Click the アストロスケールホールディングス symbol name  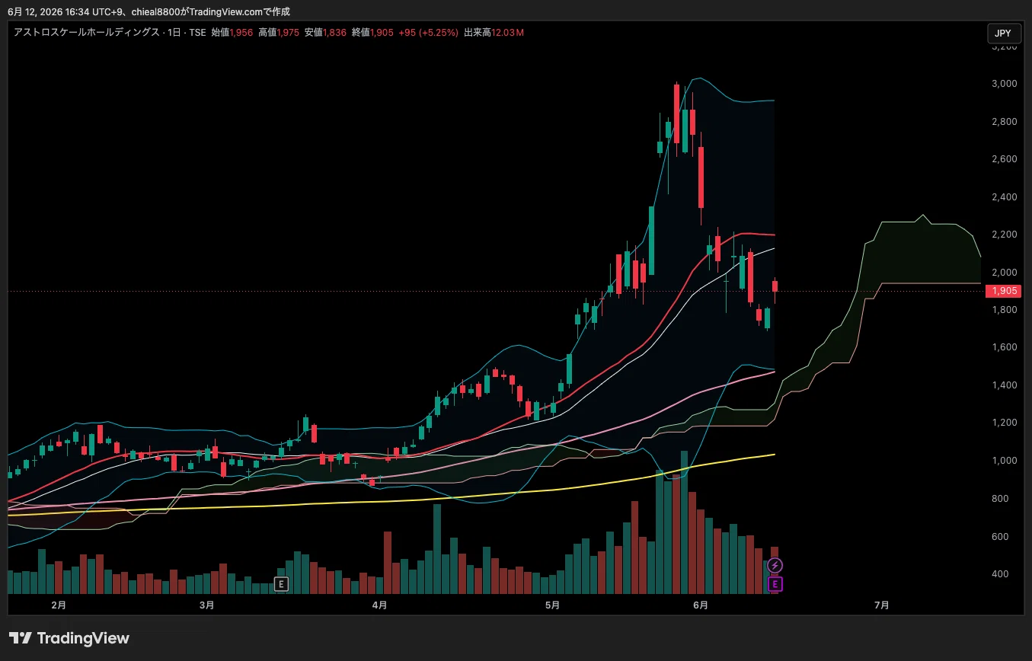[x=87, y=33]
